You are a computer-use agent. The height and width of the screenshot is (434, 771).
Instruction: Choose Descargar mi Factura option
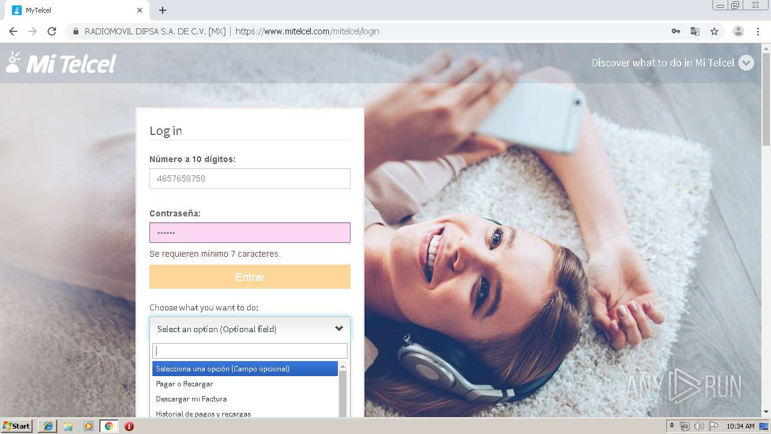pyautogui.click(x=245, y=398)
